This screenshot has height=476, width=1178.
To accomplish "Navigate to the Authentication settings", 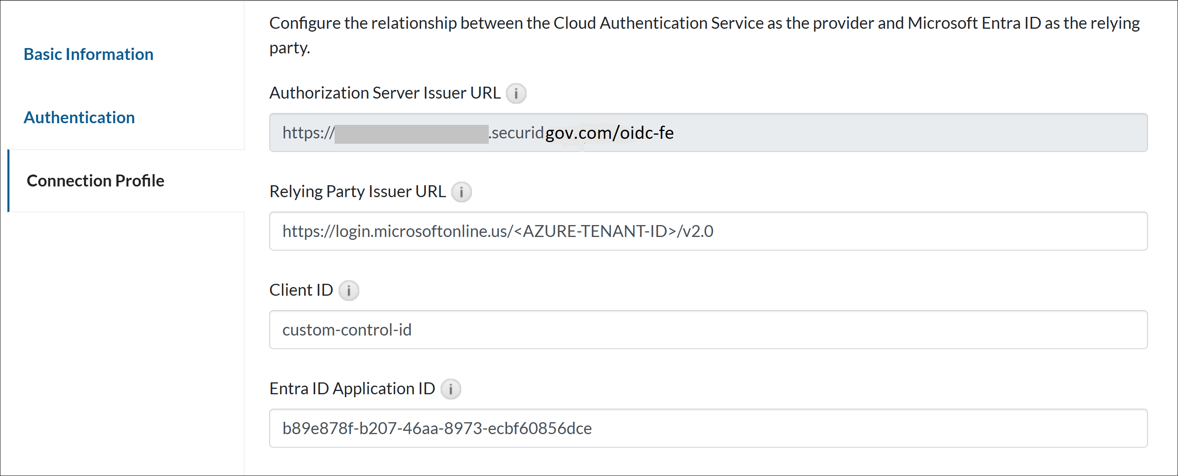I will tap(79, 117).
